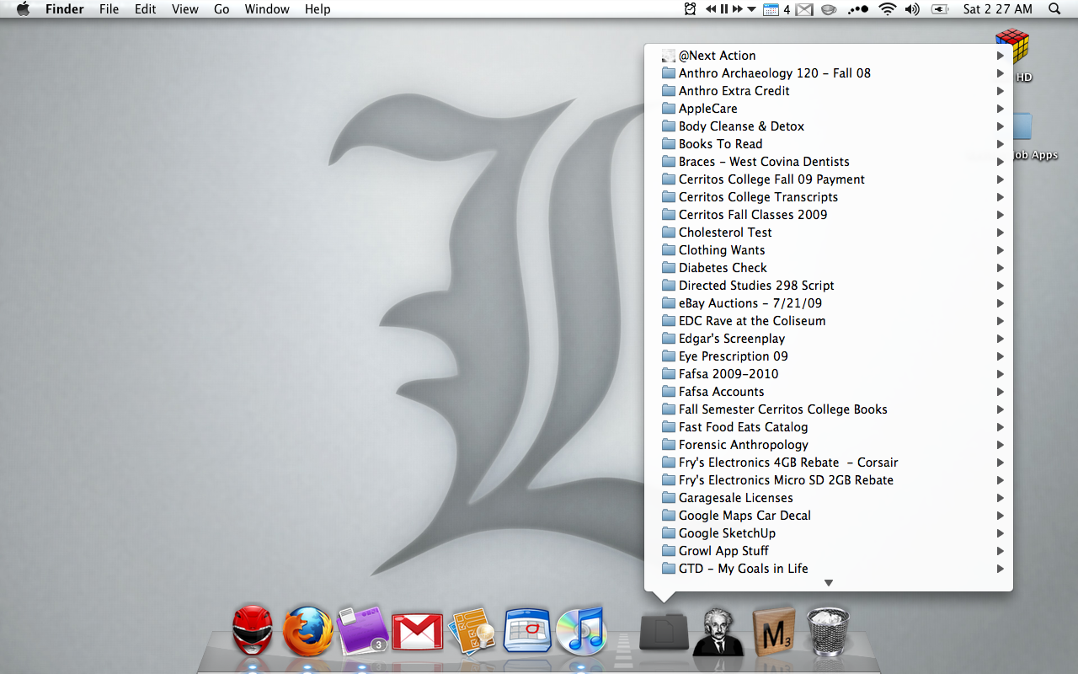This screenshot has height=674, width=1078.
Task: Pause playback from the menu bar control
Action: (724, 9)
